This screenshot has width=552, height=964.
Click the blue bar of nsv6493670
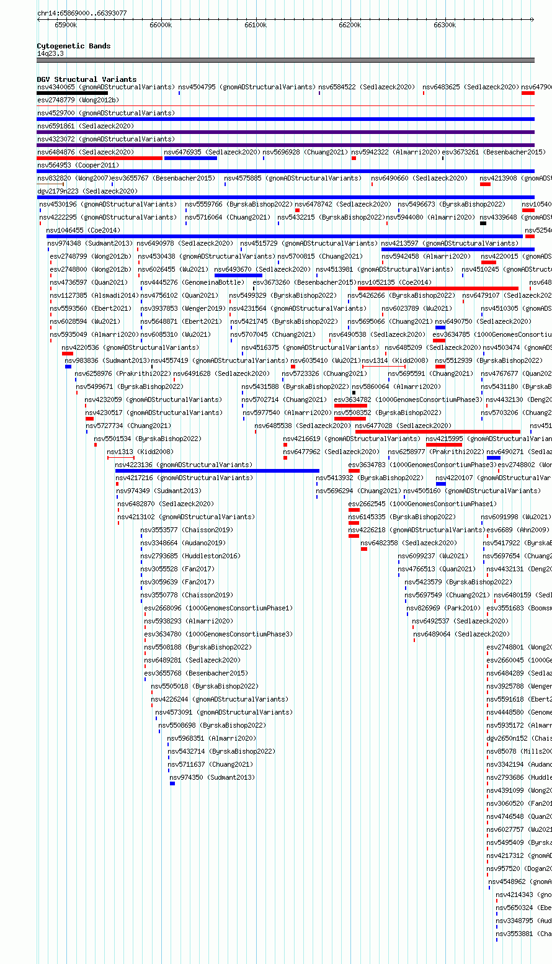point(238,275)
